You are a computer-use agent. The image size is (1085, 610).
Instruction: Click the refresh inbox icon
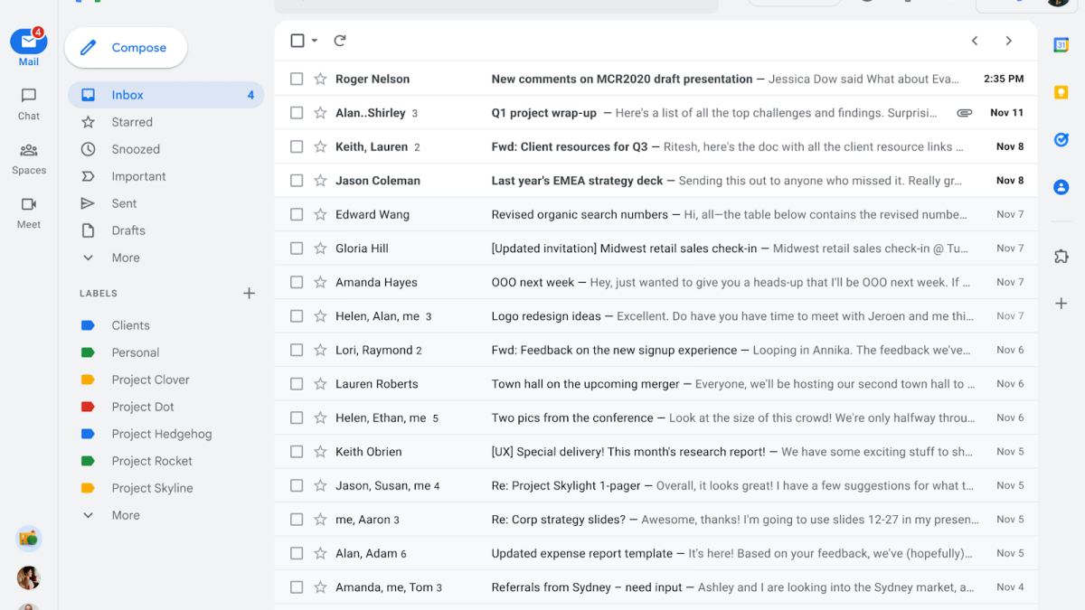pyautogui.click(x=340, y=41)
